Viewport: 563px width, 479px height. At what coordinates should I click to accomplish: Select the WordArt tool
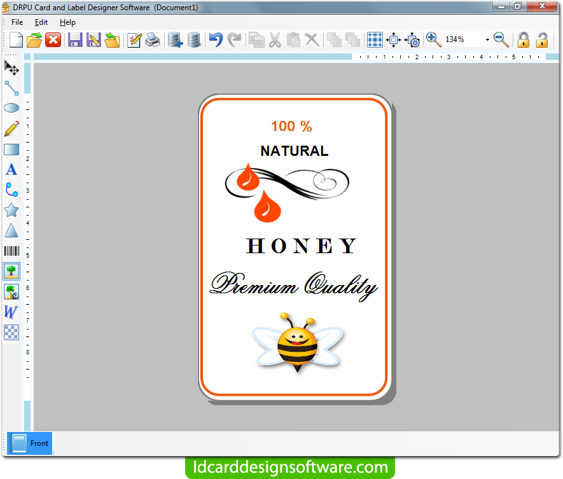coord(11,312)
